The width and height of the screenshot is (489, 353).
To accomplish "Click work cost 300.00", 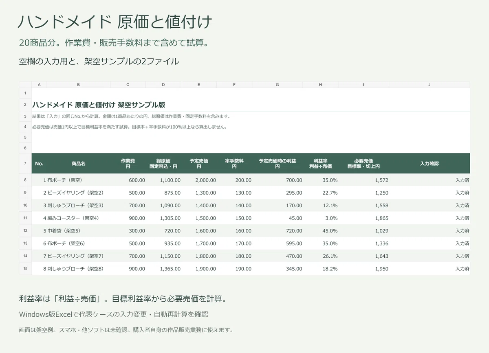I will [137, 230].
